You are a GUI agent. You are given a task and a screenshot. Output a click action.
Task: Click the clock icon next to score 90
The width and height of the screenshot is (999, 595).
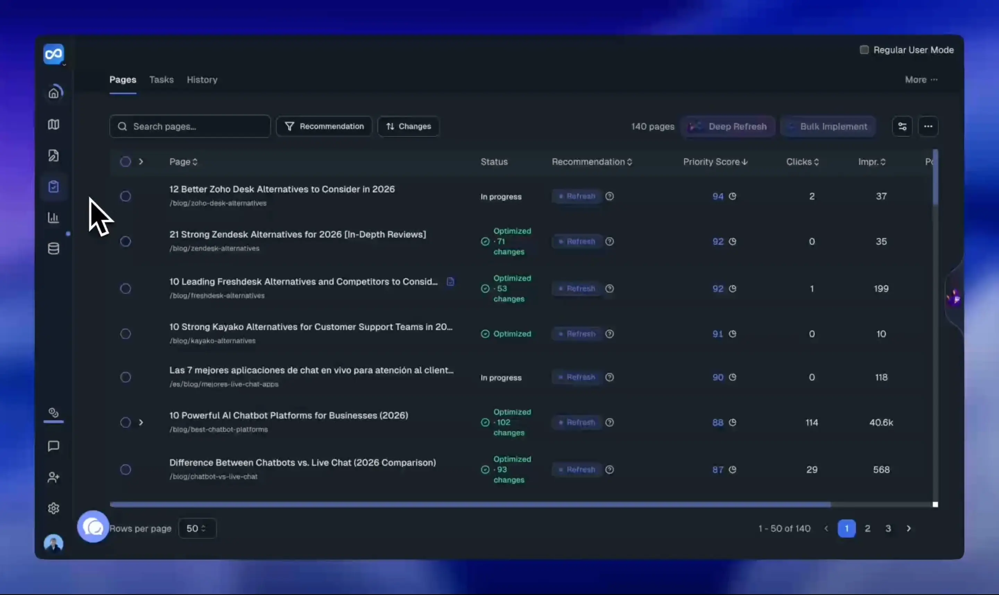pos(733,377)
